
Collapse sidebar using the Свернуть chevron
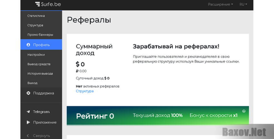[28, 136]
